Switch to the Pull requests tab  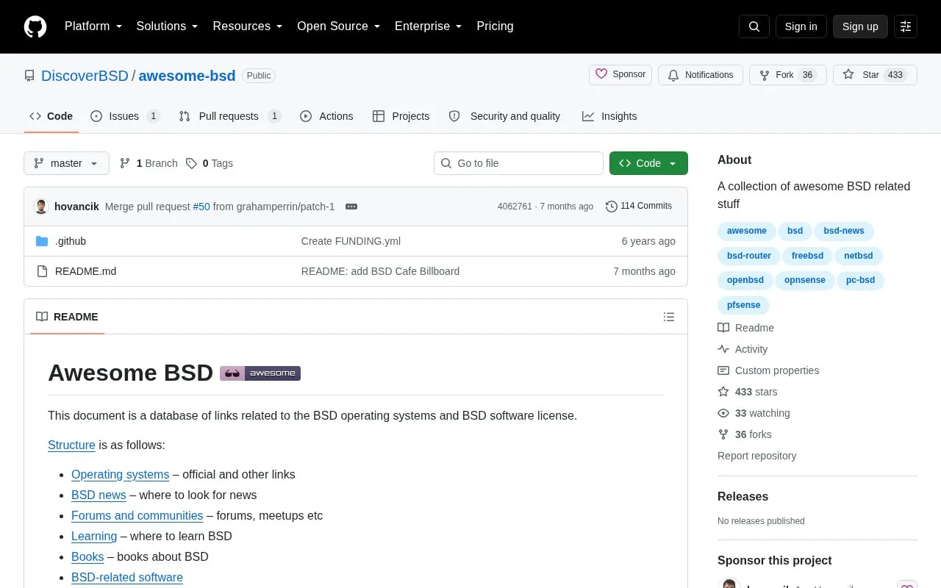click(230, 116)
